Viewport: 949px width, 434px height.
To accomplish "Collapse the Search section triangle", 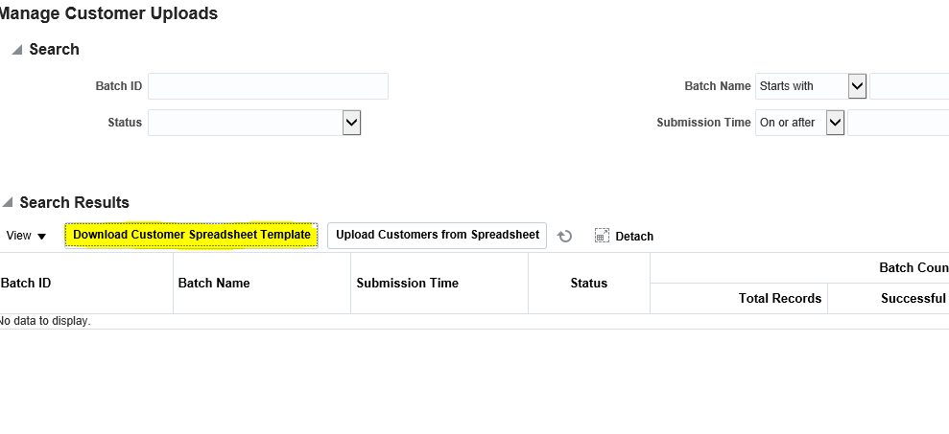I will click(17, 50).
